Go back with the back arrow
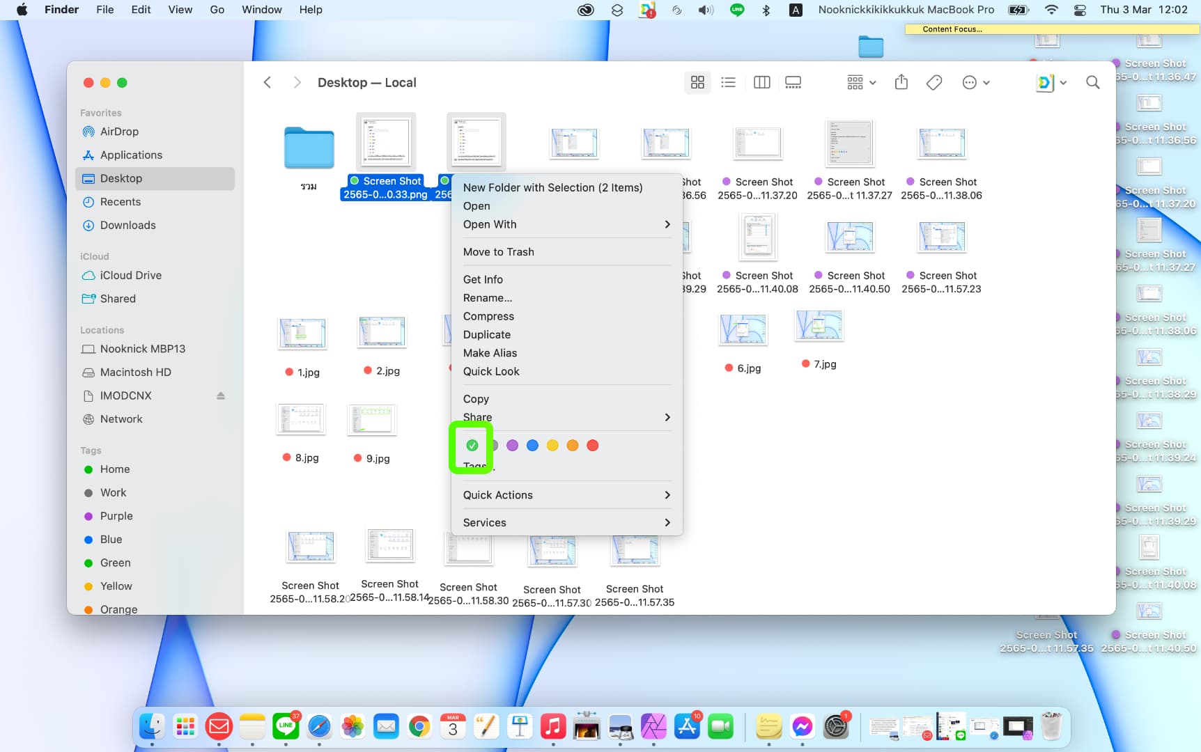Viewport: 1201px width, 752px height. (268, 83)
